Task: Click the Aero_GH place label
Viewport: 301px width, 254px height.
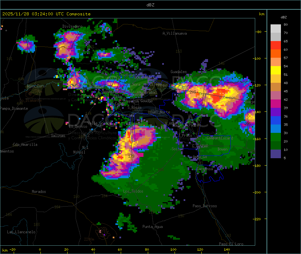Action: (200, 157)
